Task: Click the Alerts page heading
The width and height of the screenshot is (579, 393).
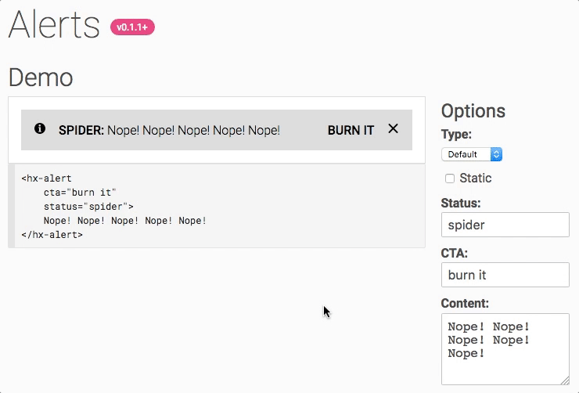Action: click(x=54, y=25)
